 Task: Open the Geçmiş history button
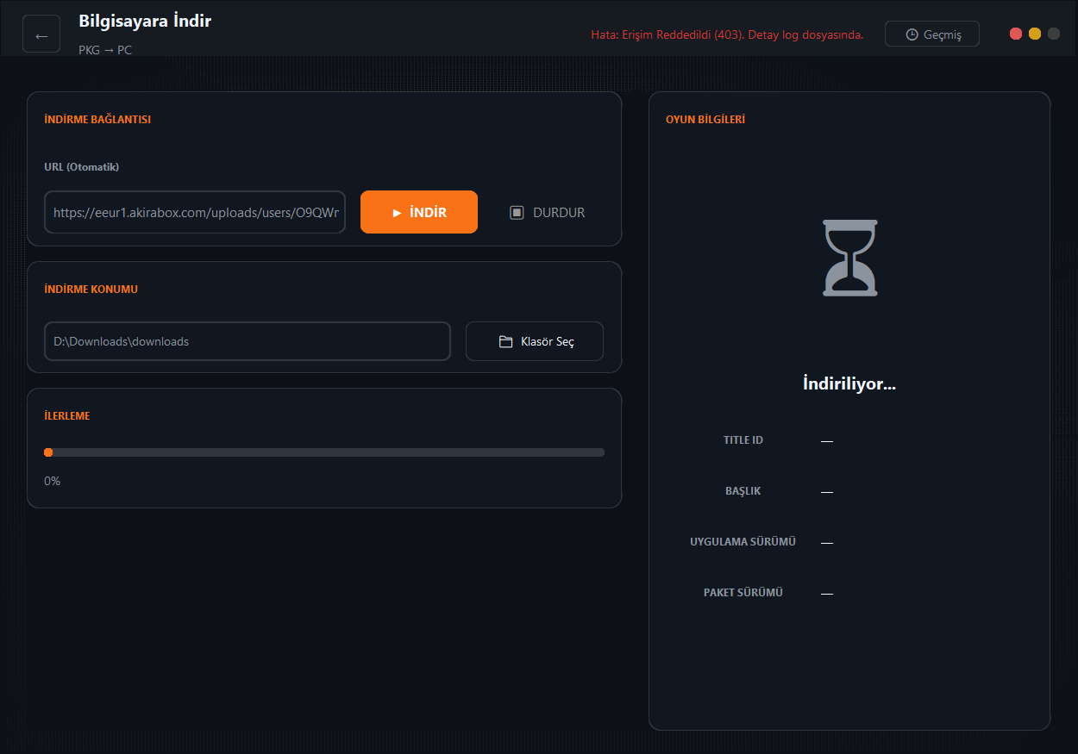click(932, 34)
